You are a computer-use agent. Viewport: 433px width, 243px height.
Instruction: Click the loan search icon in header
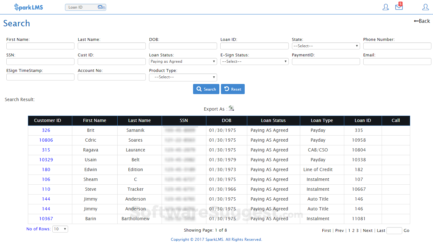pos(101,7)
